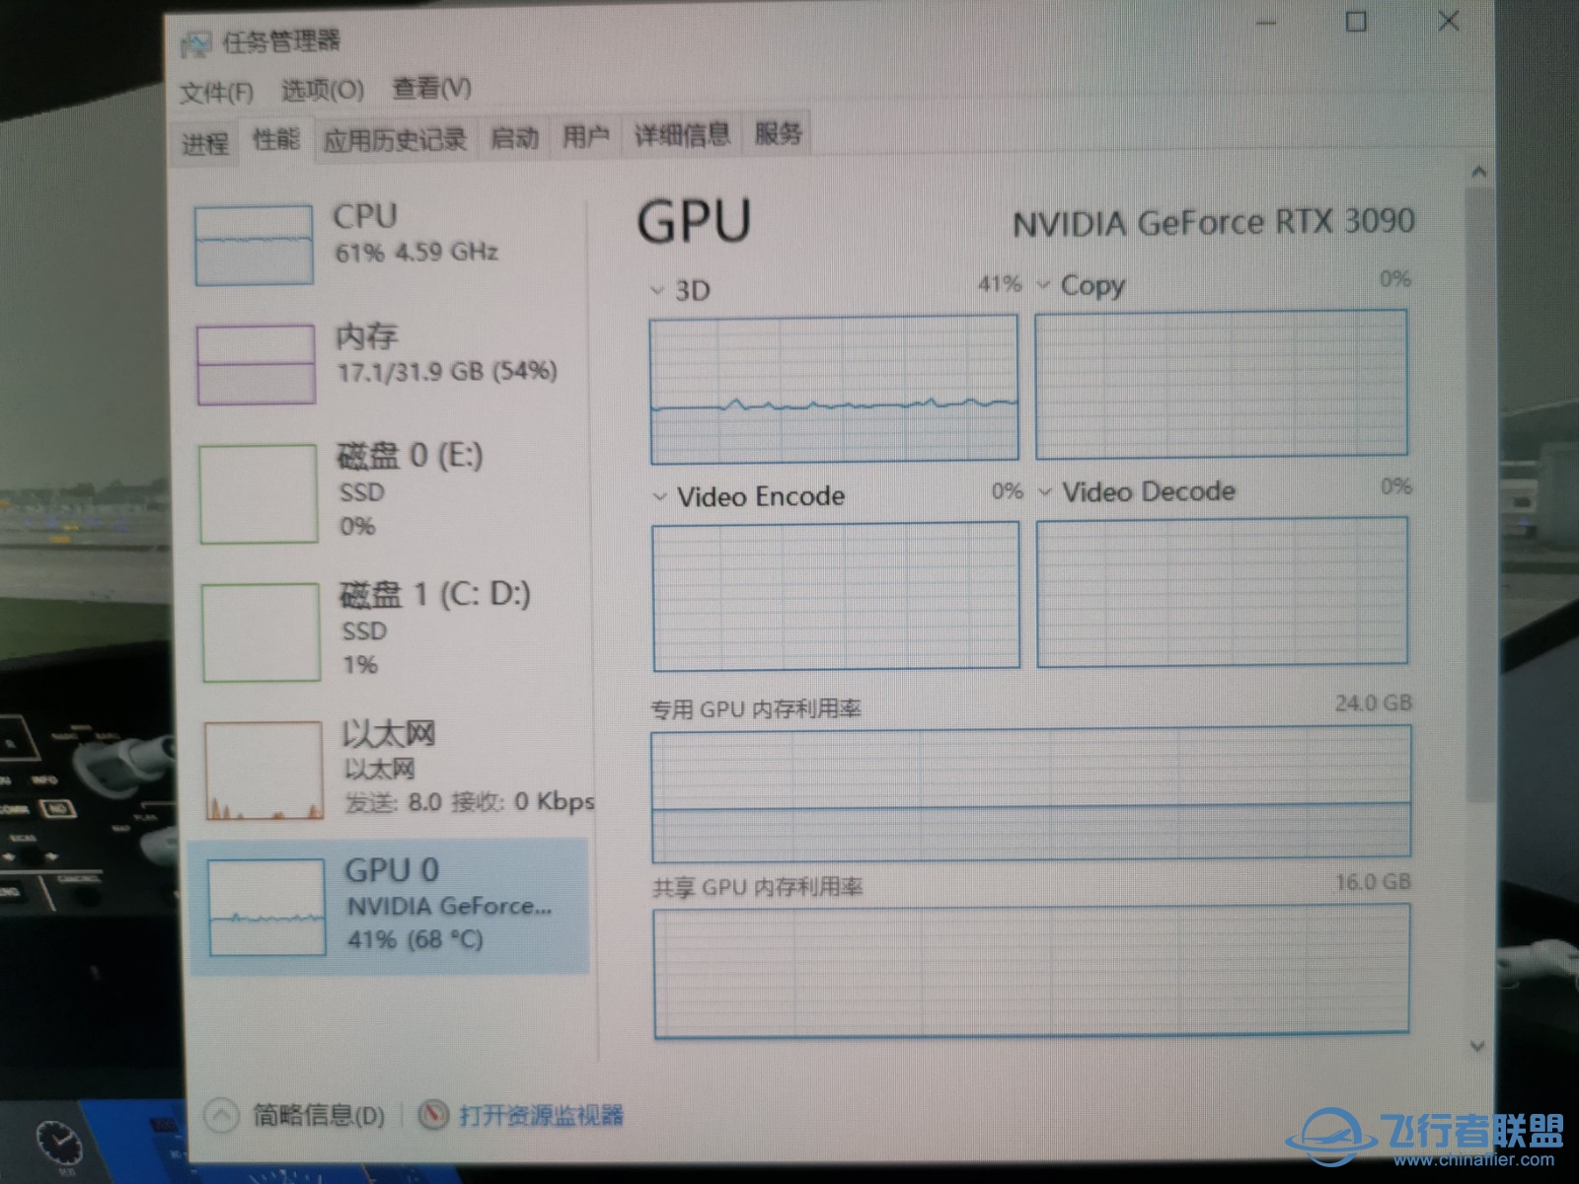Collapse view with 简略信息(D) arrow icon
The height and width of the screenshot is (1184, 1579).
[x=222, y=1116]
